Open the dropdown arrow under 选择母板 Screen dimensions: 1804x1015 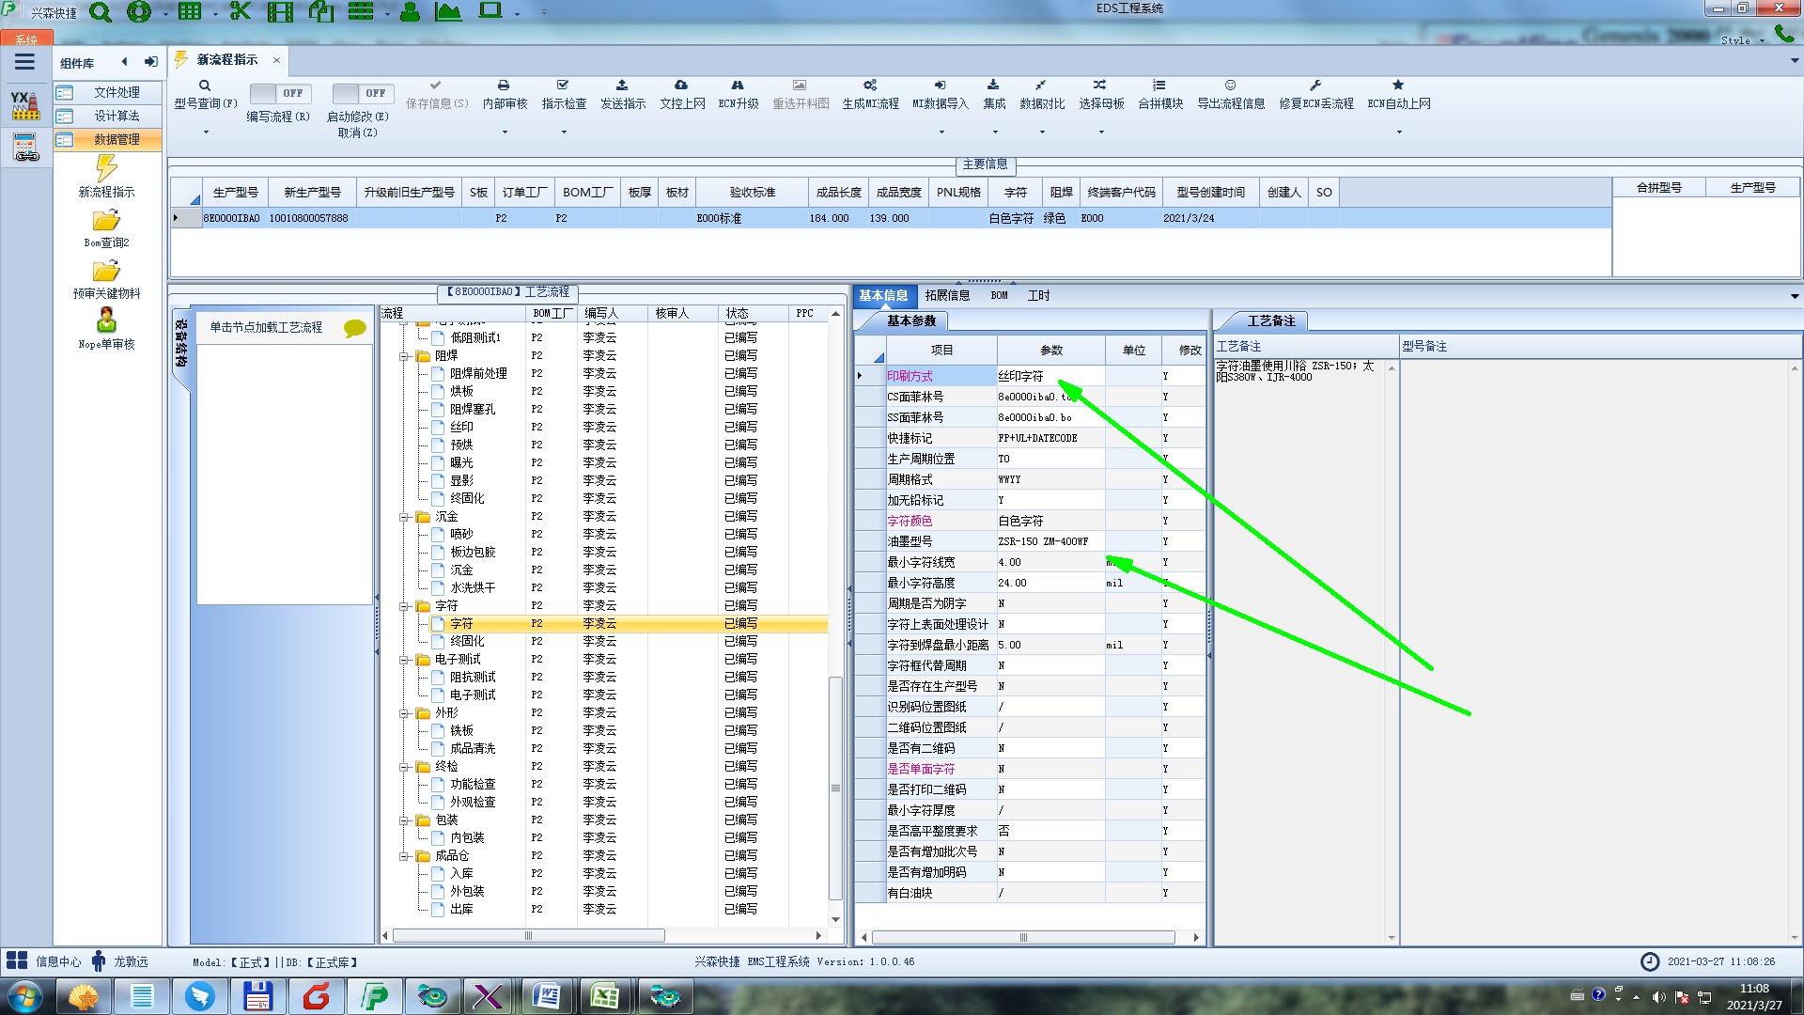coord(1101,133)
